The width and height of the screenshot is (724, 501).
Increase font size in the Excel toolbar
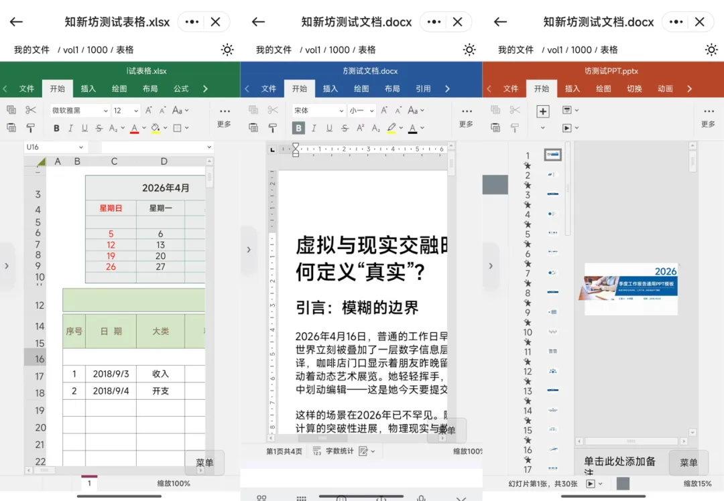(149, 111)
